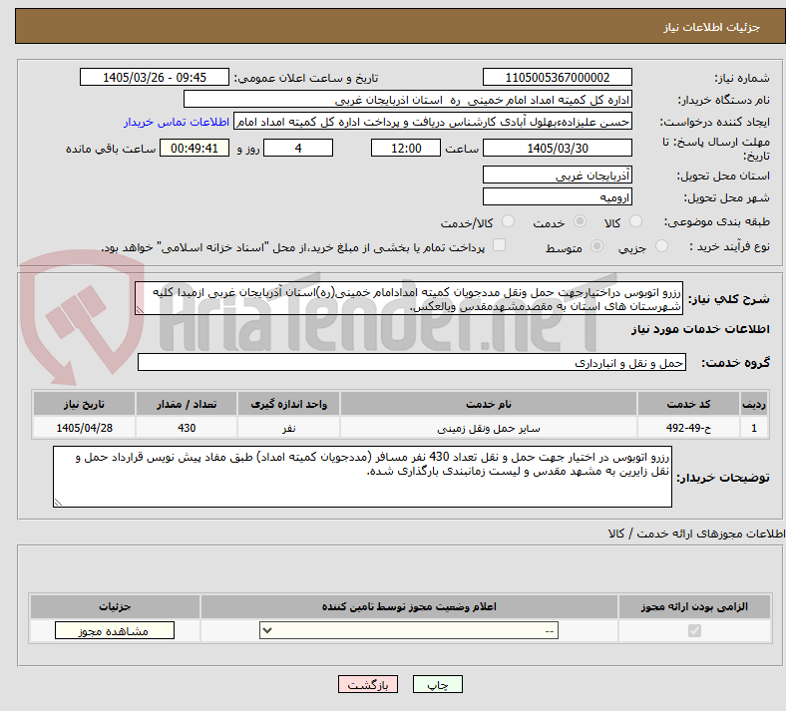Click need date cell 1405/04/28
This screenshot has width=786, height=711.
(x=84, y=428)
